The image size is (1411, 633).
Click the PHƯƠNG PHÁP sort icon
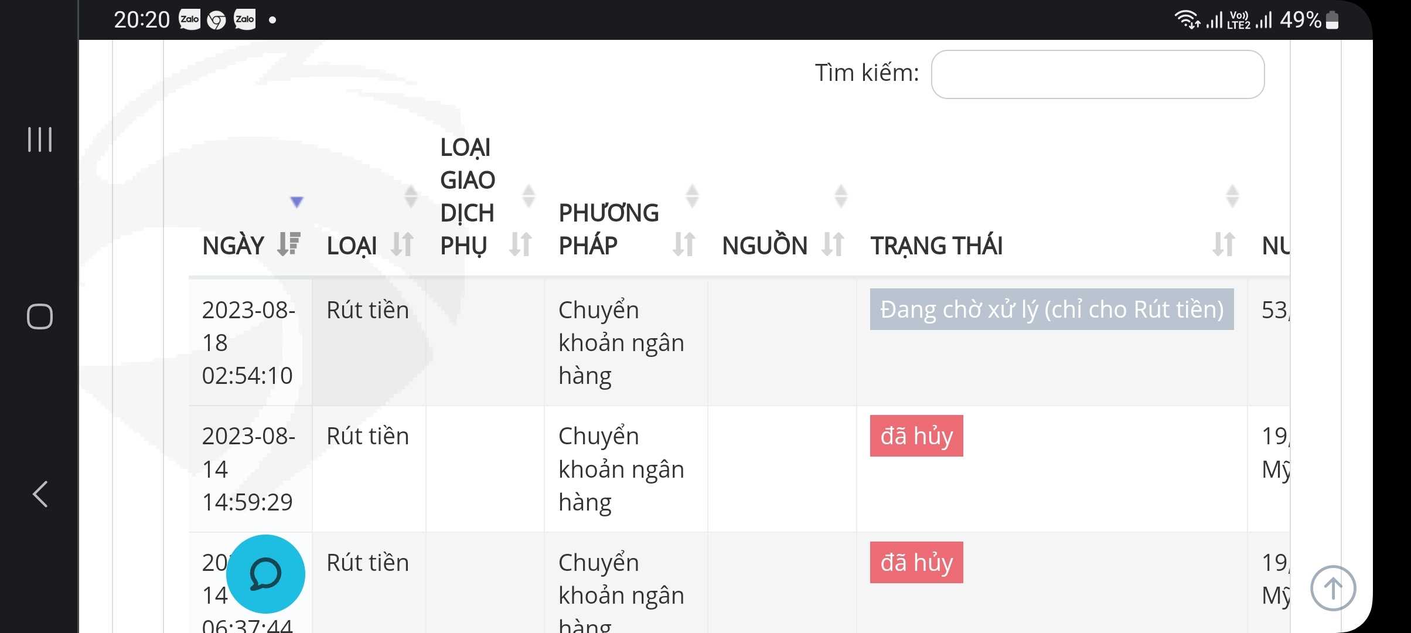684,244
